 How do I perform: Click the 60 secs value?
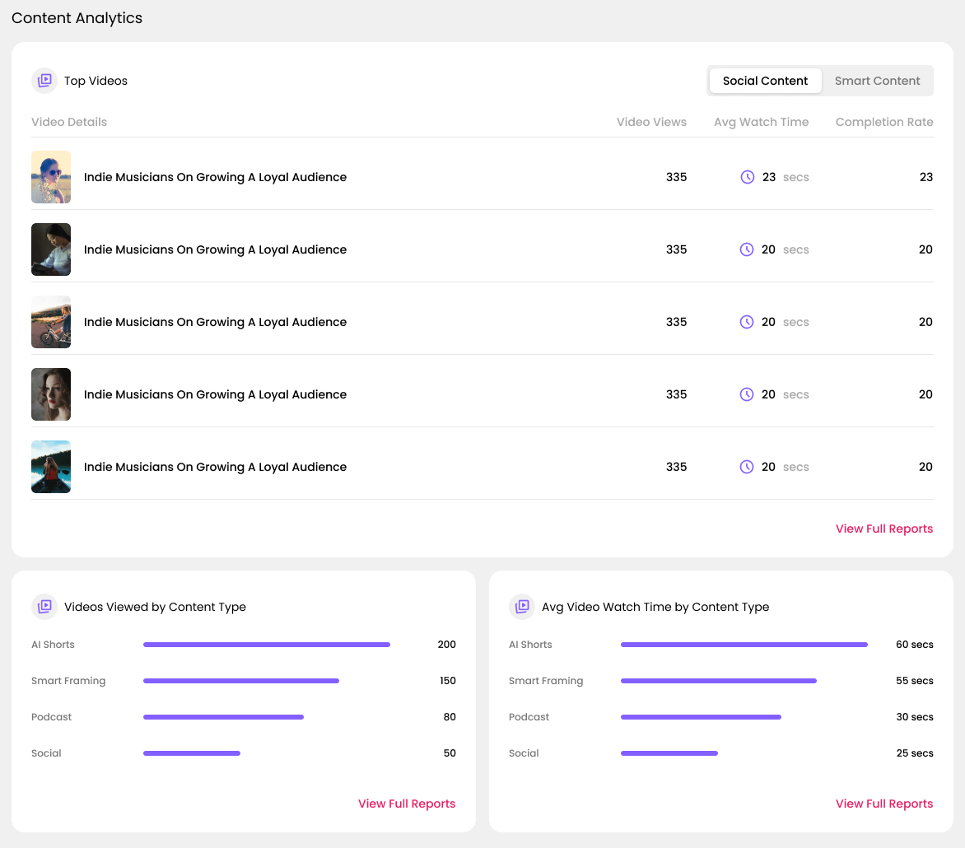(x=914, y=645)
